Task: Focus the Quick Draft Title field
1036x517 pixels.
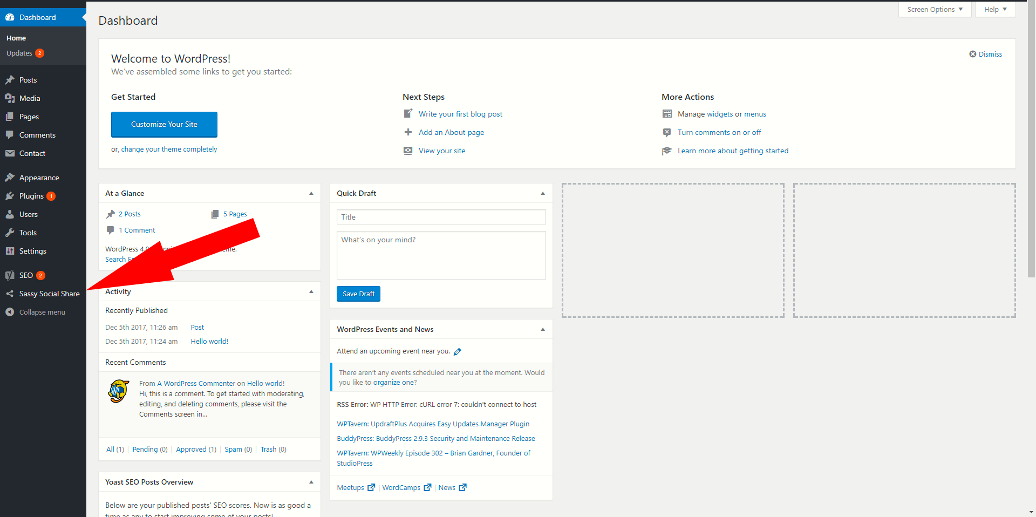Action: tap(441, 217)
